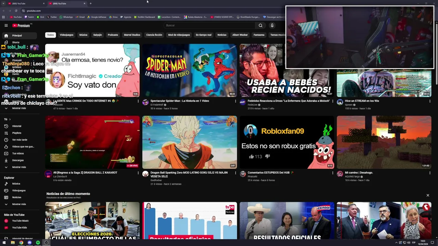This screenshot has width=438, height=246.
Task: Select the Podcasts filter chip
Action: click(x=113, y=35)
